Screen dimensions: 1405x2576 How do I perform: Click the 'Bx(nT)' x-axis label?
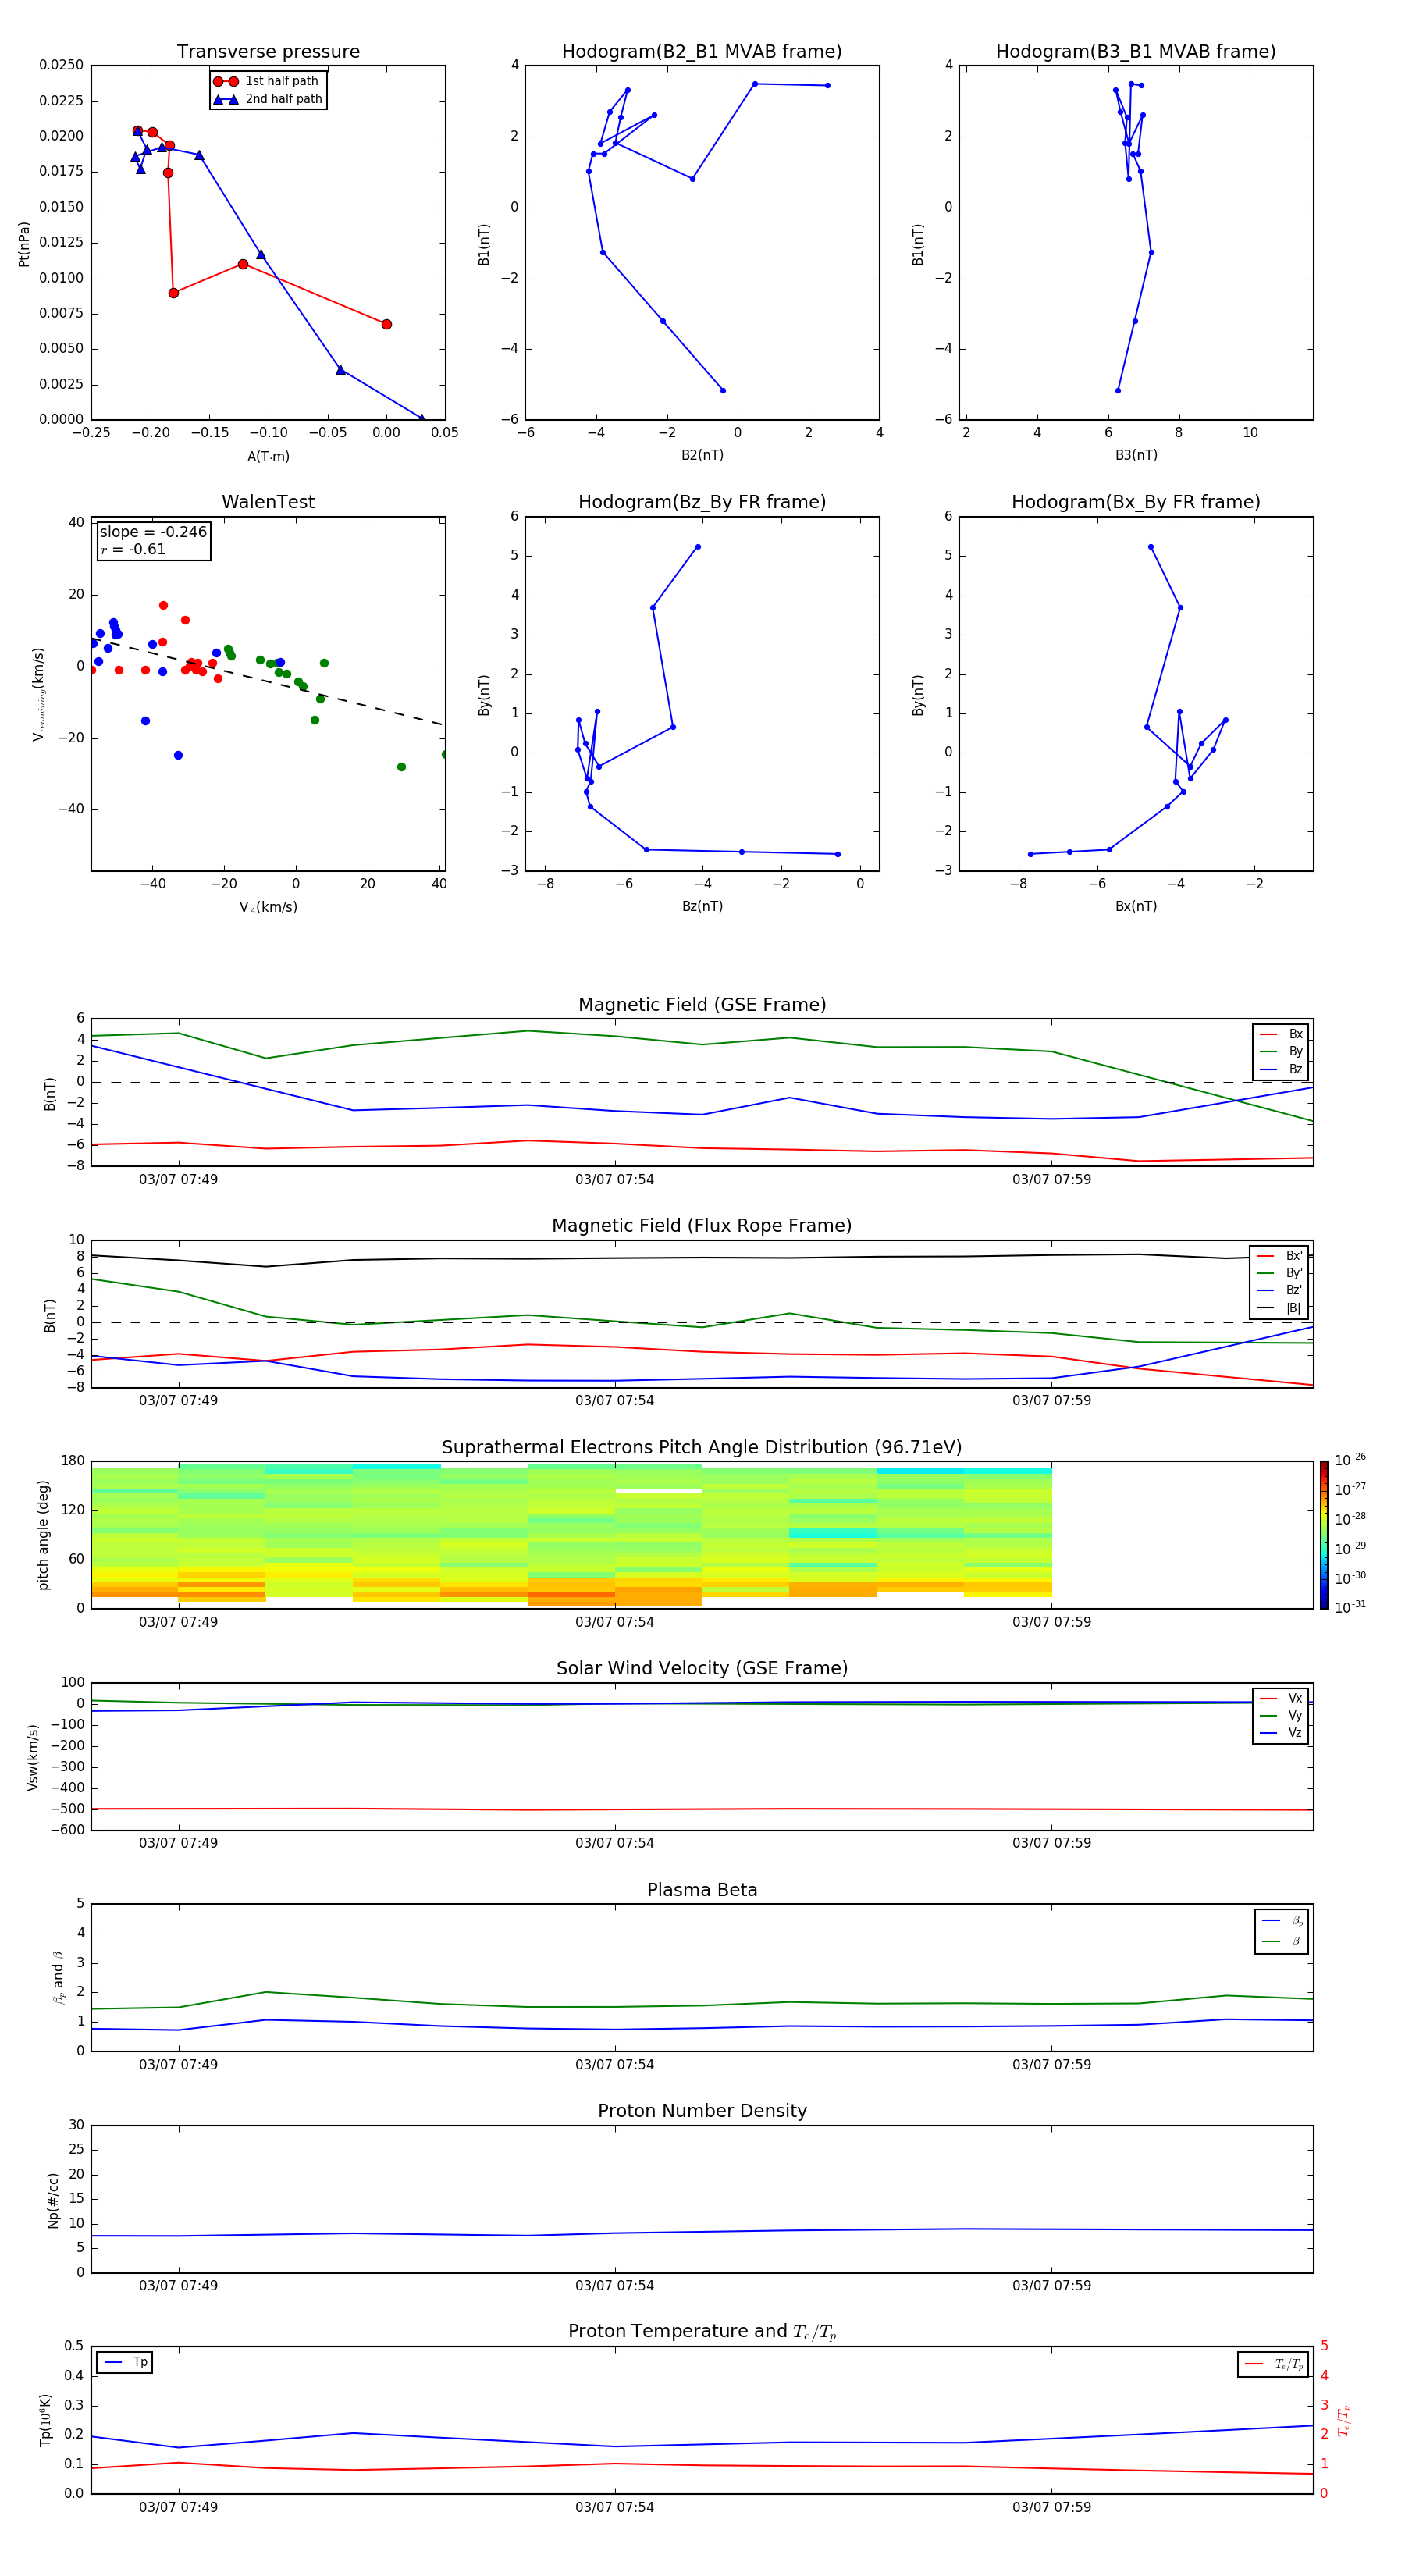coord(1136,906)
